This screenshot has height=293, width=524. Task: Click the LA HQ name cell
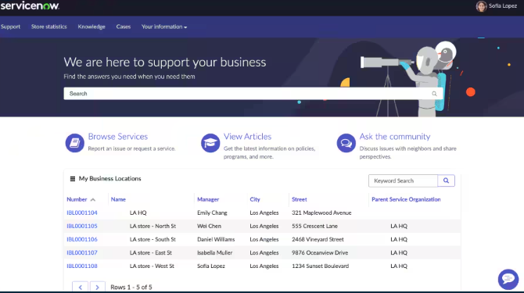(x=138, y=213)
